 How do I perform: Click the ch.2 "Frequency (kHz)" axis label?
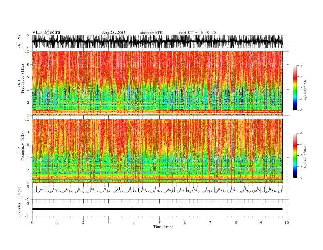[22, 146]
